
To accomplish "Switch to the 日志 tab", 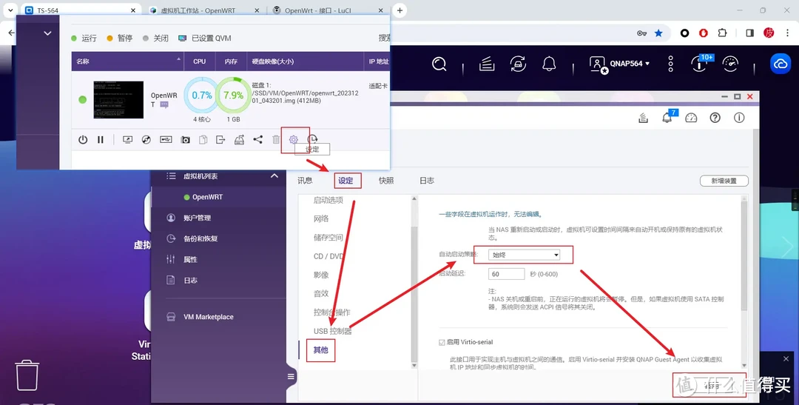I will click(x=427, y=181).
